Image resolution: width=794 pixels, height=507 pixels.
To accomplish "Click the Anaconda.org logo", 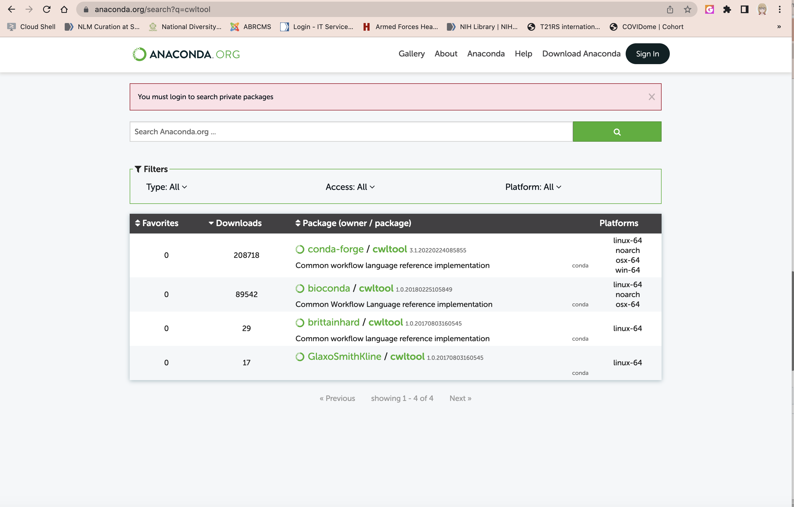I will [x=186, y=54].
